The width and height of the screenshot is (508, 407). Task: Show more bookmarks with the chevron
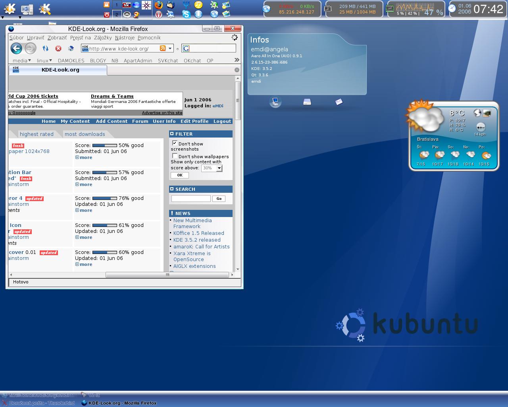[237, 60]
